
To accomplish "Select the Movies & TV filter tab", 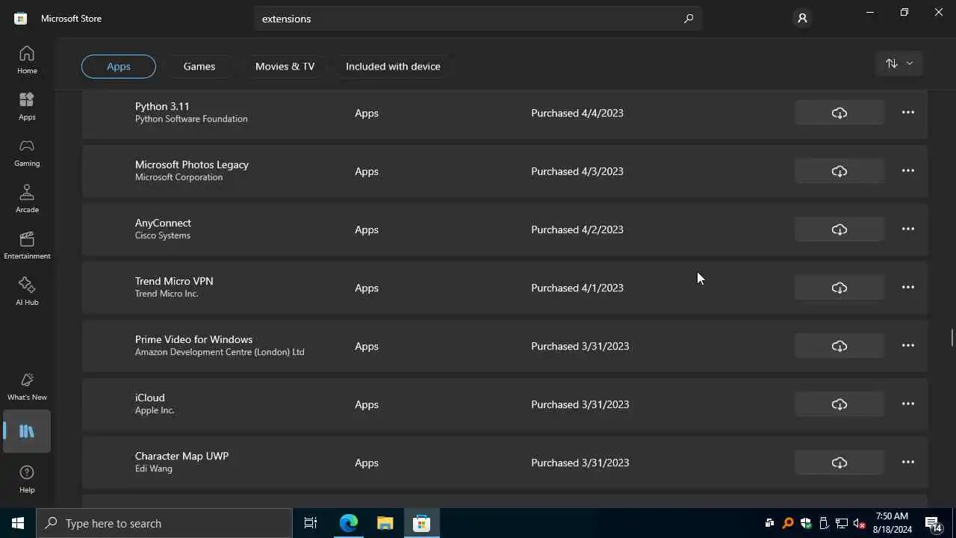I will 285,67.
